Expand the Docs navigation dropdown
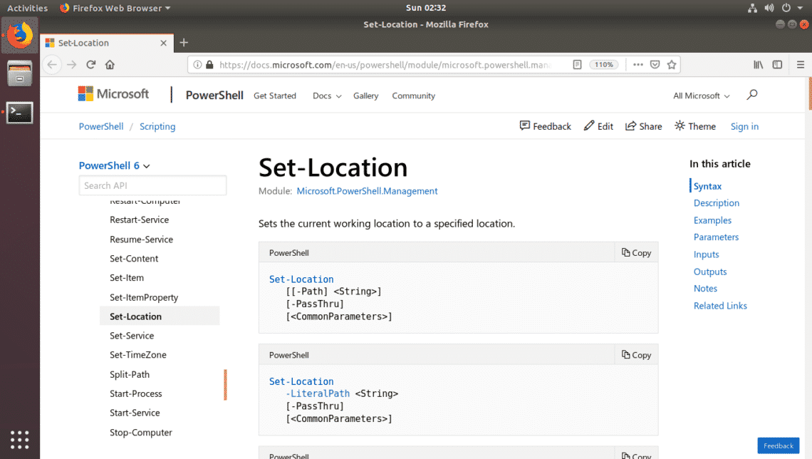Screen dimensions: 812x459 (x=327, y=96)
